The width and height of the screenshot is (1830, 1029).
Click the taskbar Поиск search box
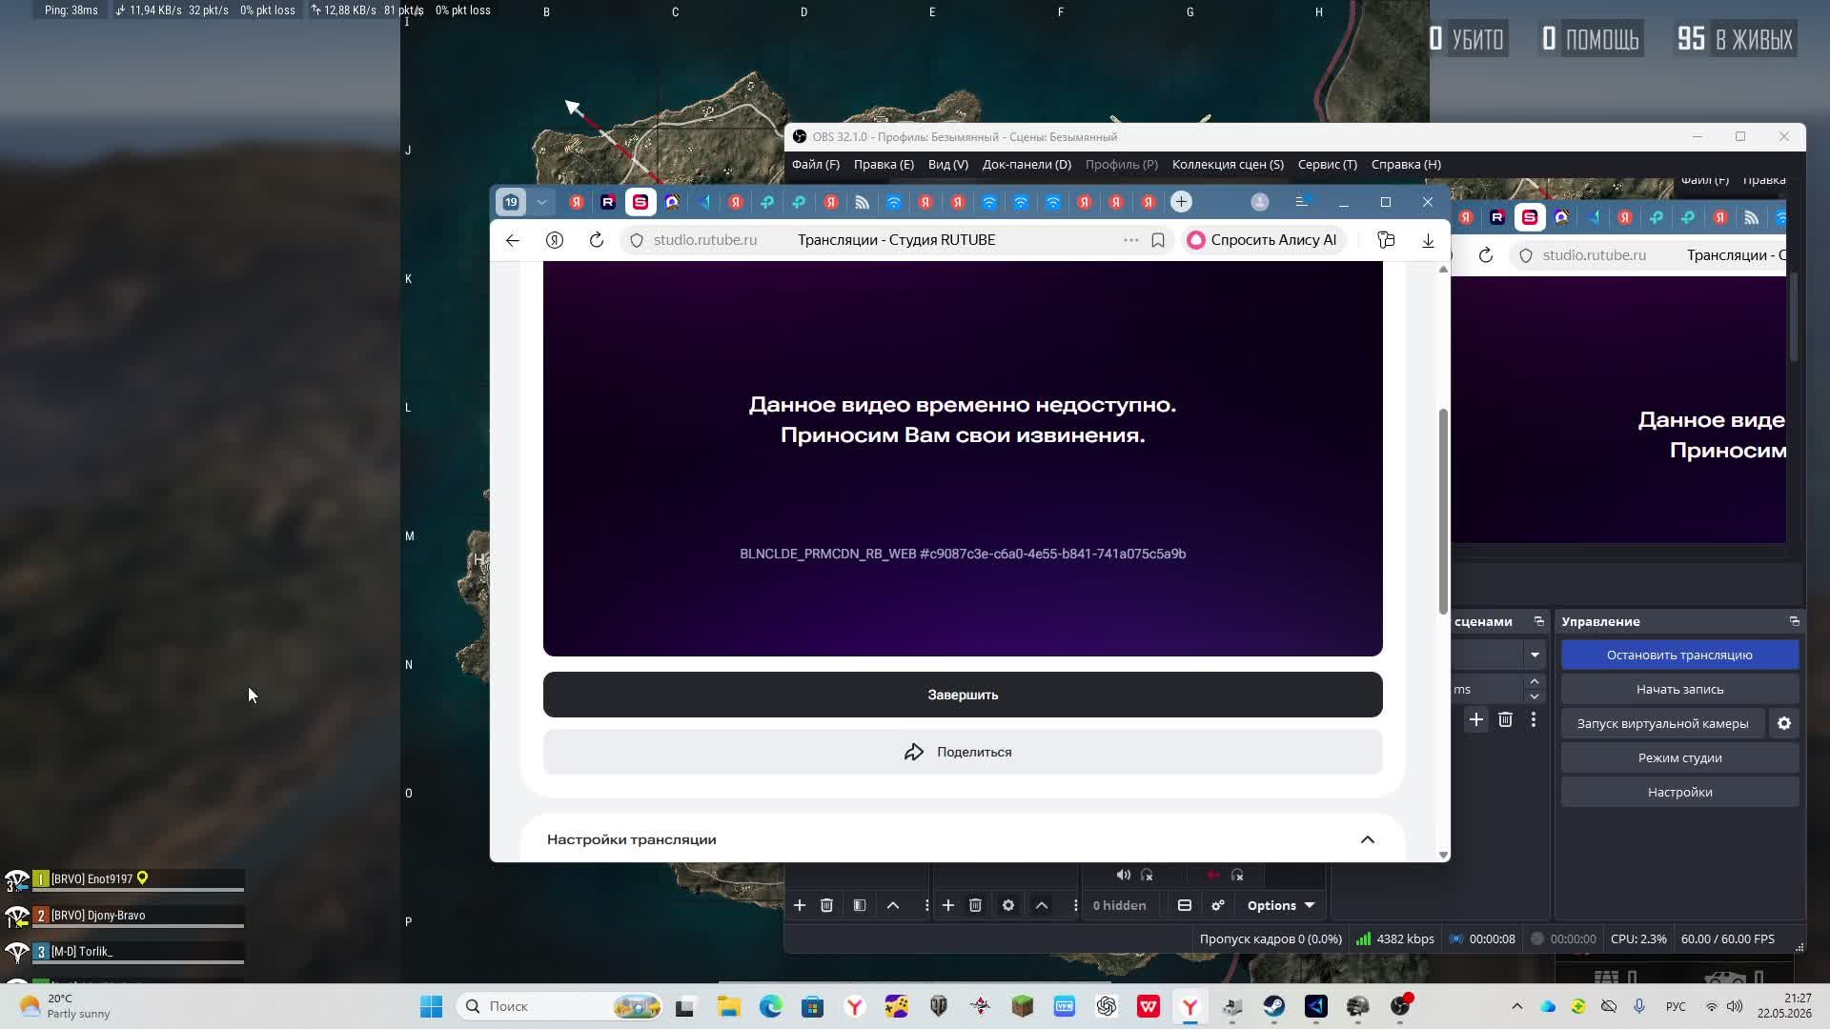point(560,1006)
